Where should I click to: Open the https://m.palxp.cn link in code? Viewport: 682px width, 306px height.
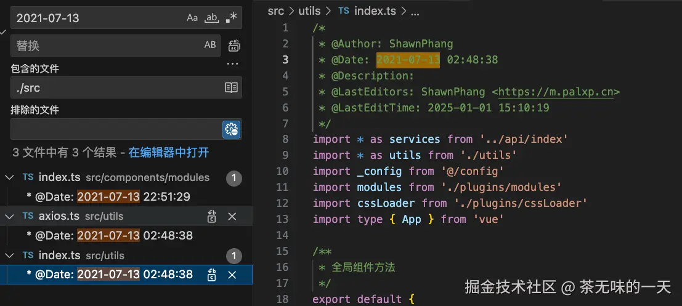point(556,92)
